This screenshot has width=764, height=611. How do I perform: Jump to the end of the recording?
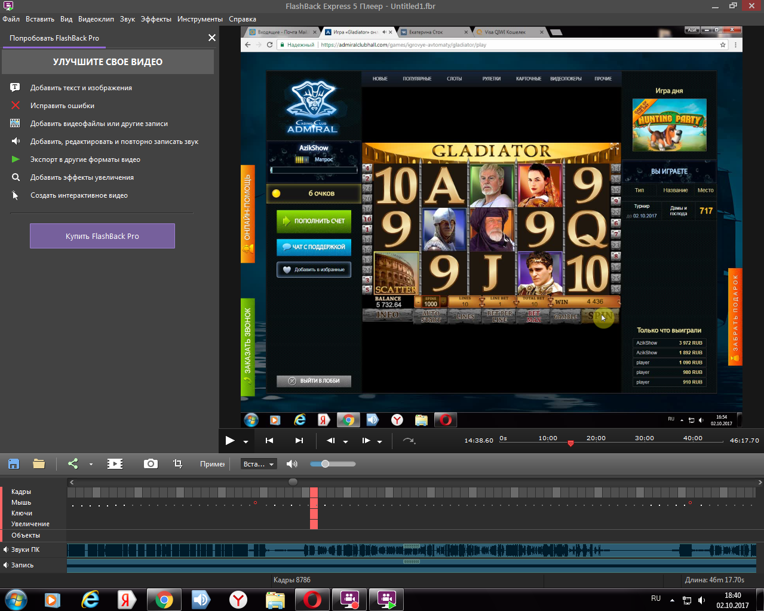[x=299, y=441]
